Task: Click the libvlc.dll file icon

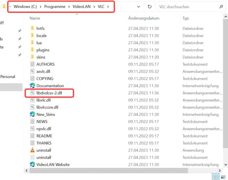Action: (32, 100)
